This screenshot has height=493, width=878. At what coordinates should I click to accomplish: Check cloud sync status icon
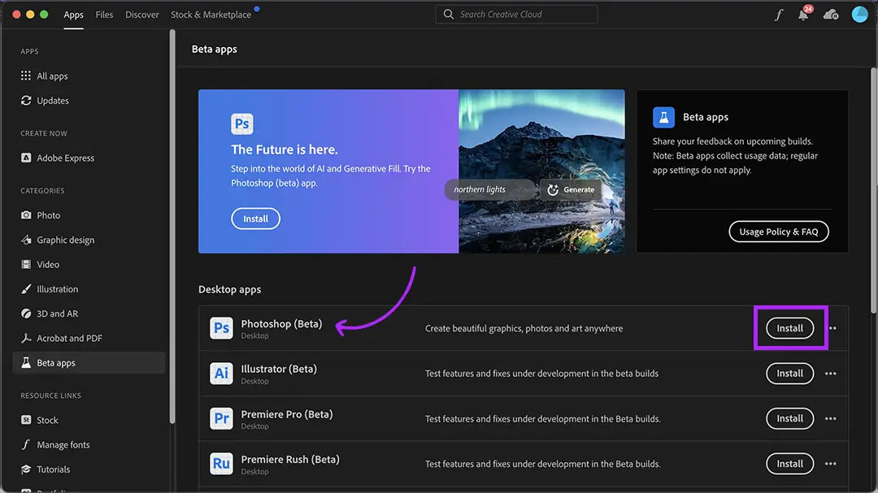pos(831,15)
